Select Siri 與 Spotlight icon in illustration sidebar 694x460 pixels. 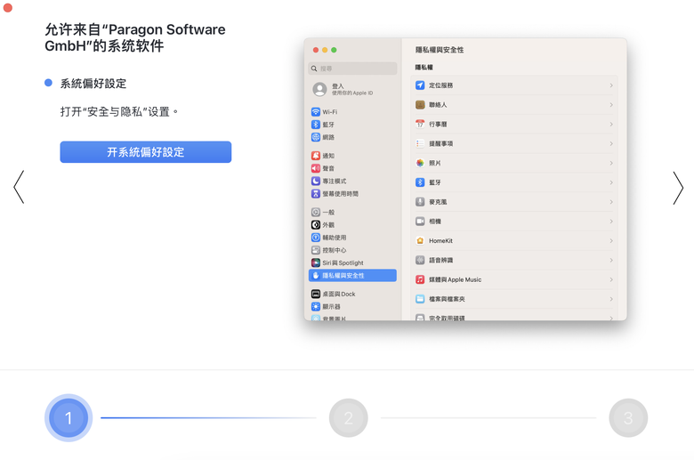[316, 262]
